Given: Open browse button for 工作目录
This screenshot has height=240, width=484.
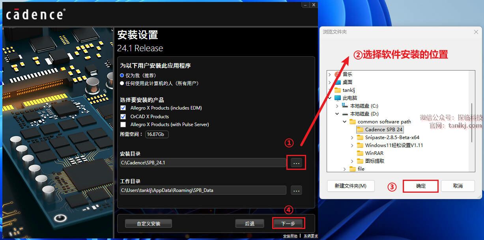Looking at the screenshot, I should tap(297, 190).
